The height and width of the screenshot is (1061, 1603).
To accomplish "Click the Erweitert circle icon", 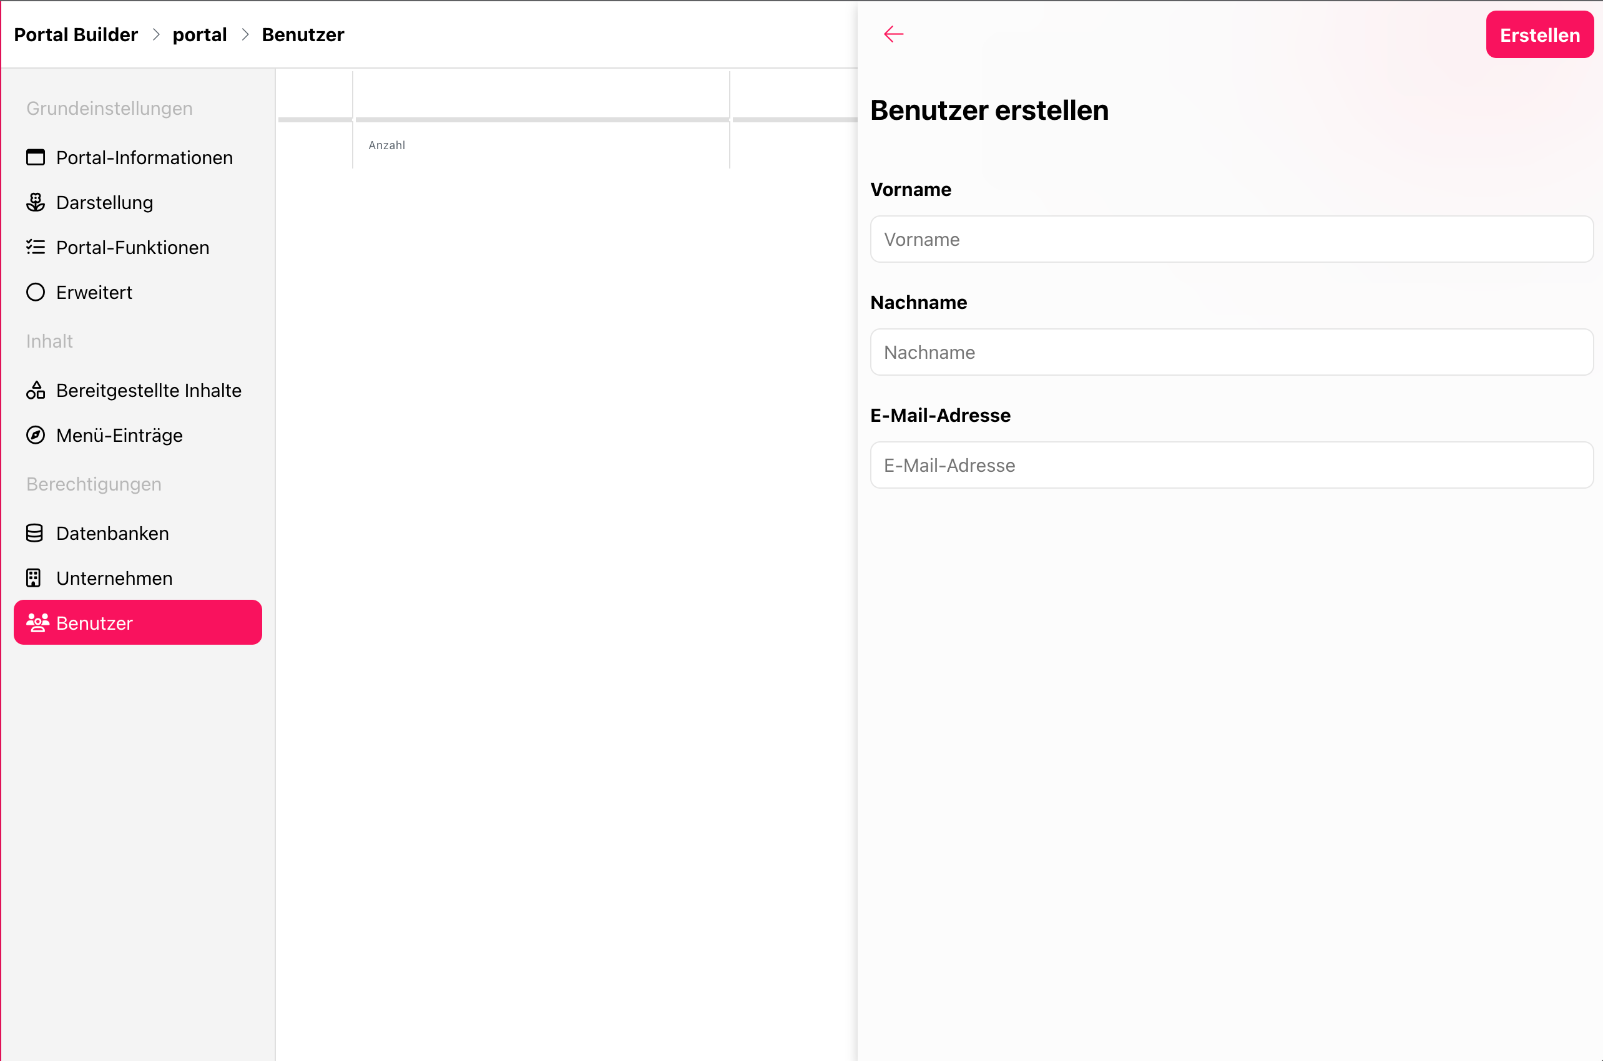I will [35, 292].
